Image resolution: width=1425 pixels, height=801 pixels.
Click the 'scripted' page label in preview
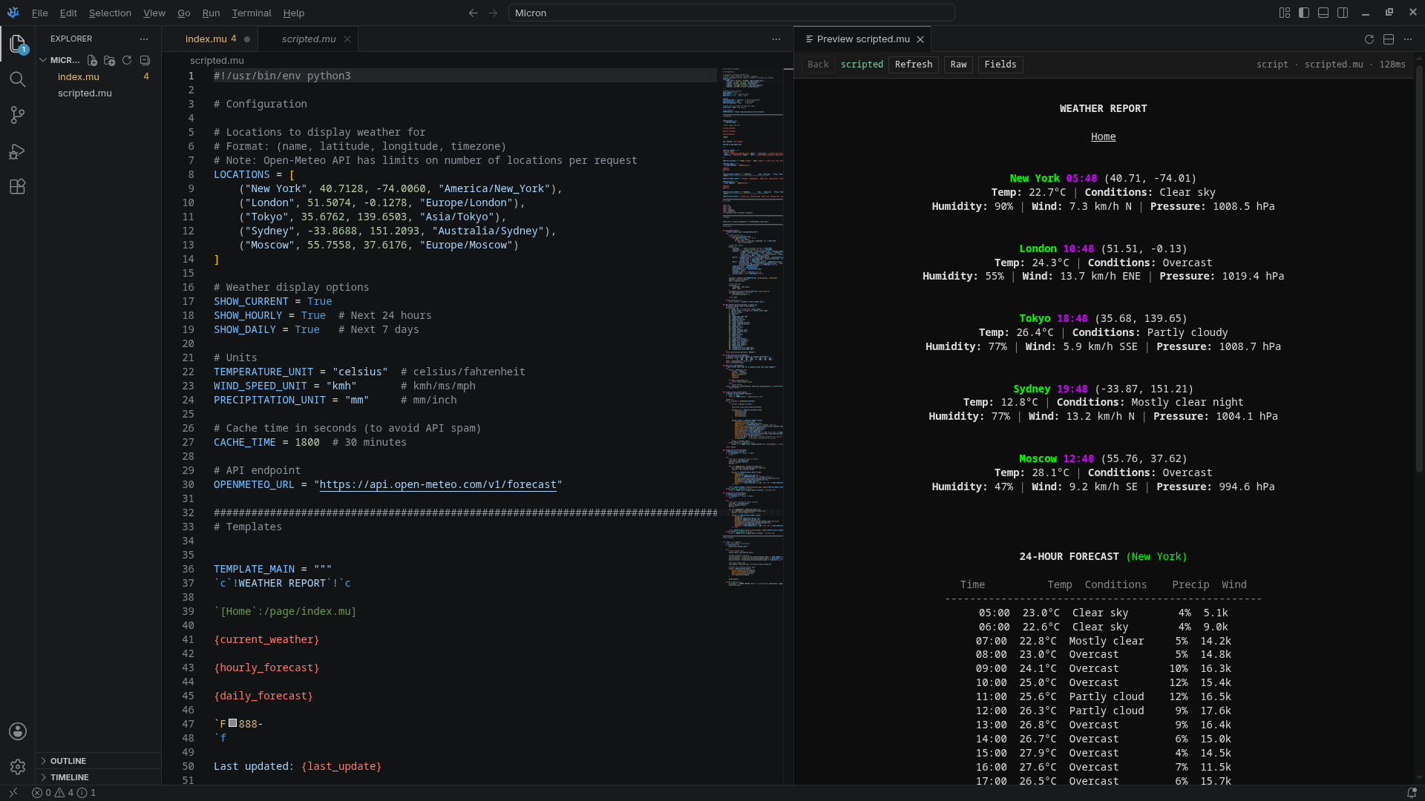click(862, 65)
